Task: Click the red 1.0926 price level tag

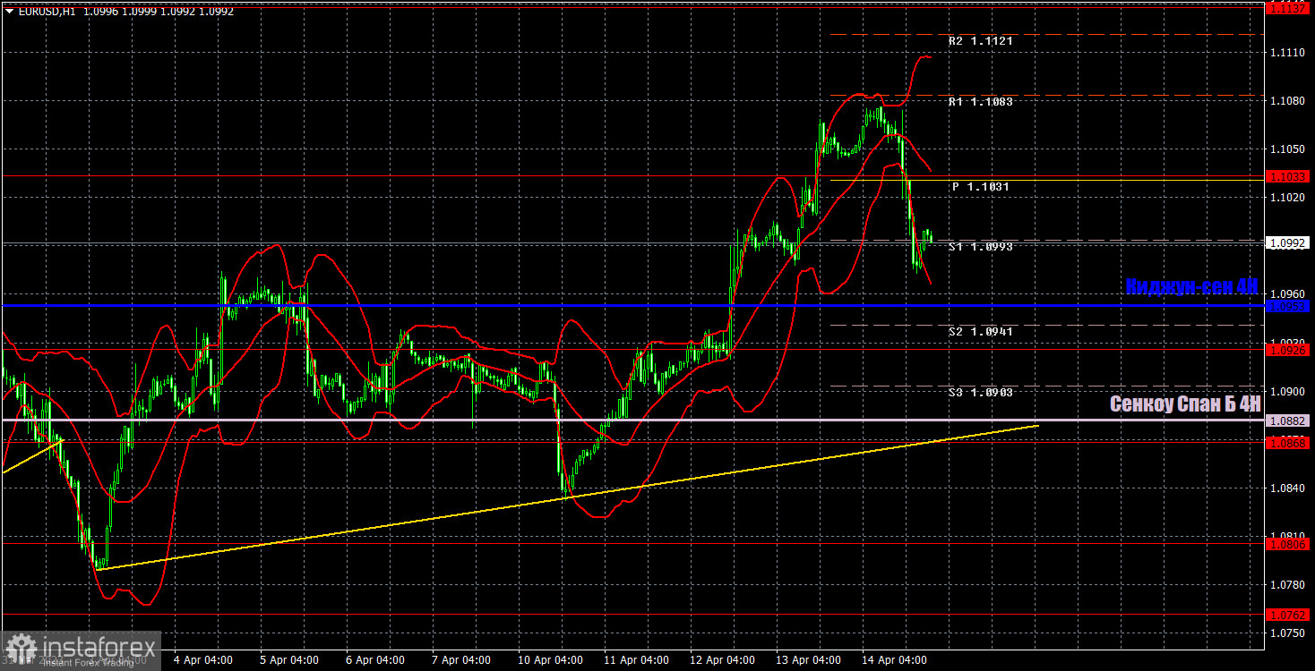Action: [x=1289, y=350]
